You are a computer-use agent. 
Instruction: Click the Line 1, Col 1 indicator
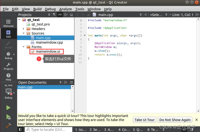pyautogui.click(x=183, y=15)
